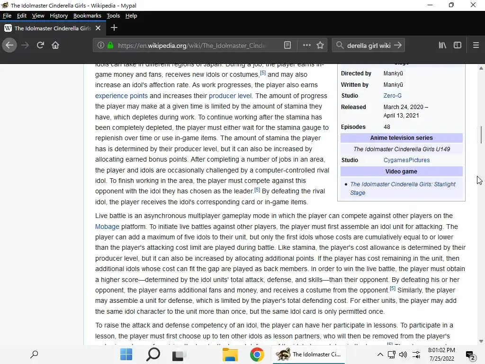Viewport: 485px width, 364px height.
Task: Open the Tools menu
Action: [x=113, y=16]
